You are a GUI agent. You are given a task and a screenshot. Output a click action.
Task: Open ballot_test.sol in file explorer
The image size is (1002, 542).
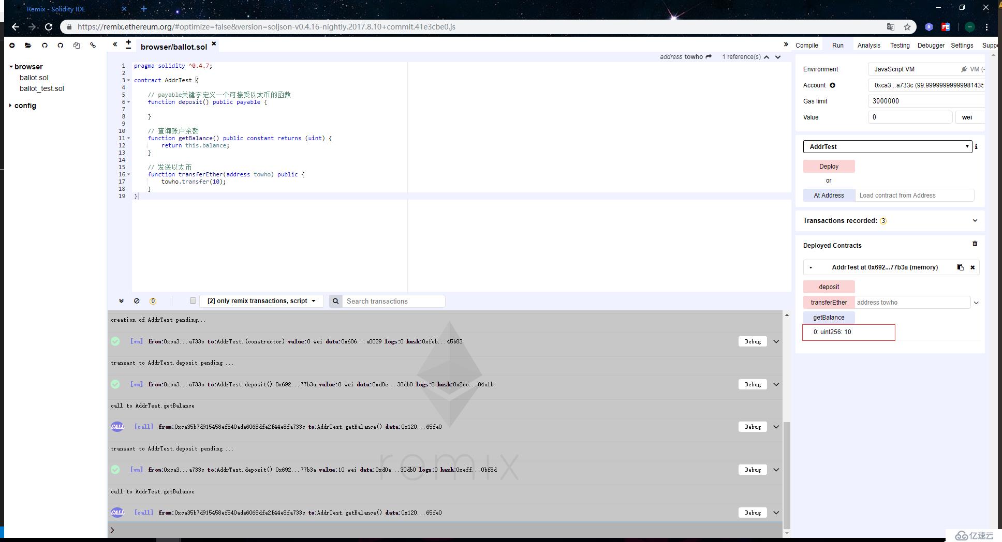[x=42, y=88]
